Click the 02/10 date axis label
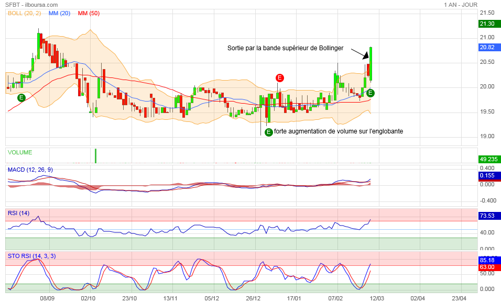501x303 pixels. (88, 298)
